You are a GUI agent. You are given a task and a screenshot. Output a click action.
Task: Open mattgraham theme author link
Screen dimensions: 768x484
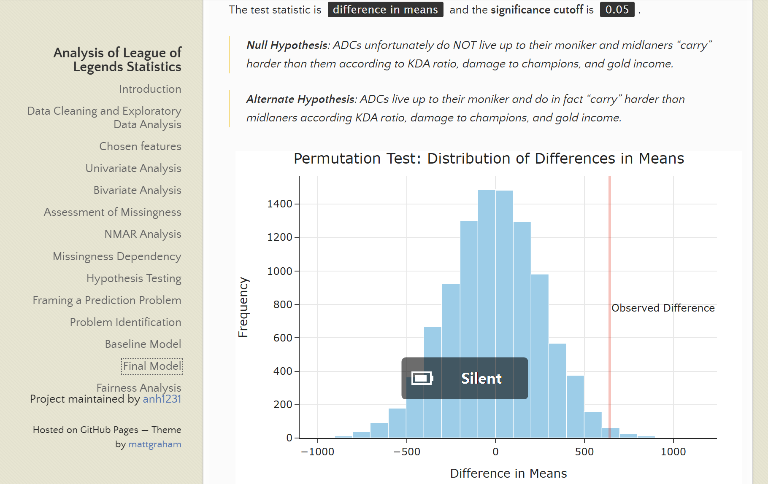click(x=154, y=444)
